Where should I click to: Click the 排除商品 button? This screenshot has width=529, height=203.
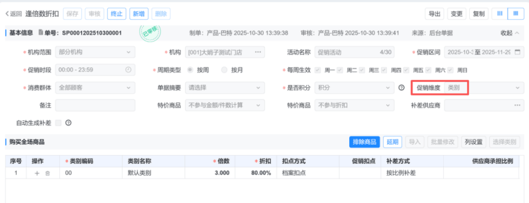[364, 142]
